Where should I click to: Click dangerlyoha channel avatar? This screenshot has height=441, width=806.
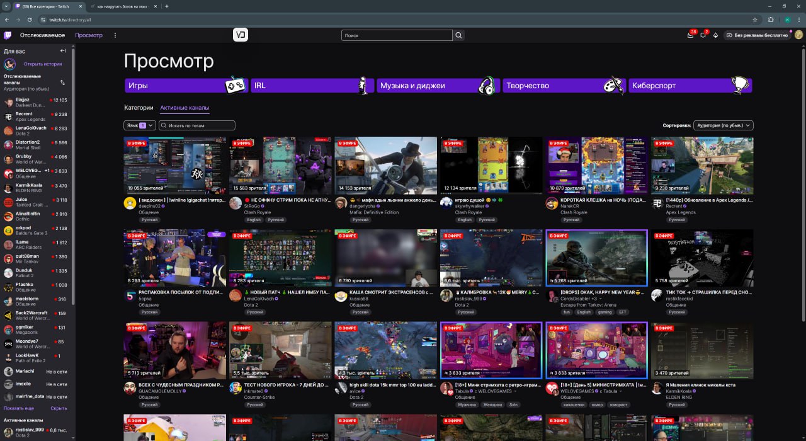(x=341, y=203)
